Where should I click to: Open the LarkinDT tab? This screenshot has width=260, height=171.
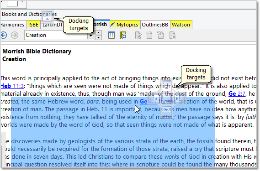click(x=52, y=25)
